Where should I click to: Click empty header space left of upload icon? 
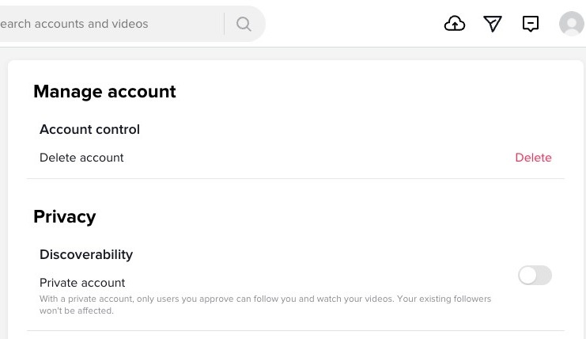coord(356,24)
